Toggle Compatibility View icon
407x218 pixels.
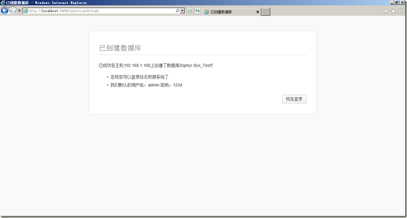click(x=190, y=11)
